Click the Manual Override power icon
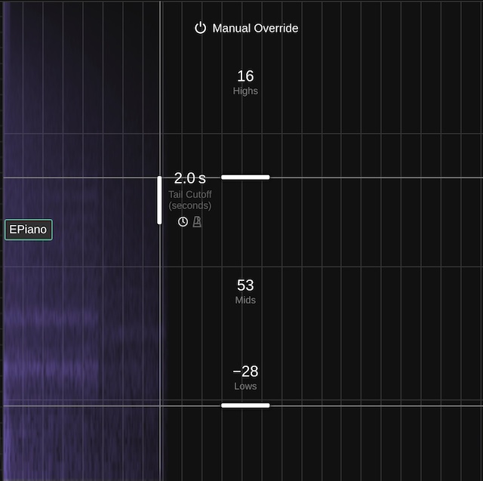Image resolution: width=483 pixels, height=481 pixels. (x=200, y=28)
